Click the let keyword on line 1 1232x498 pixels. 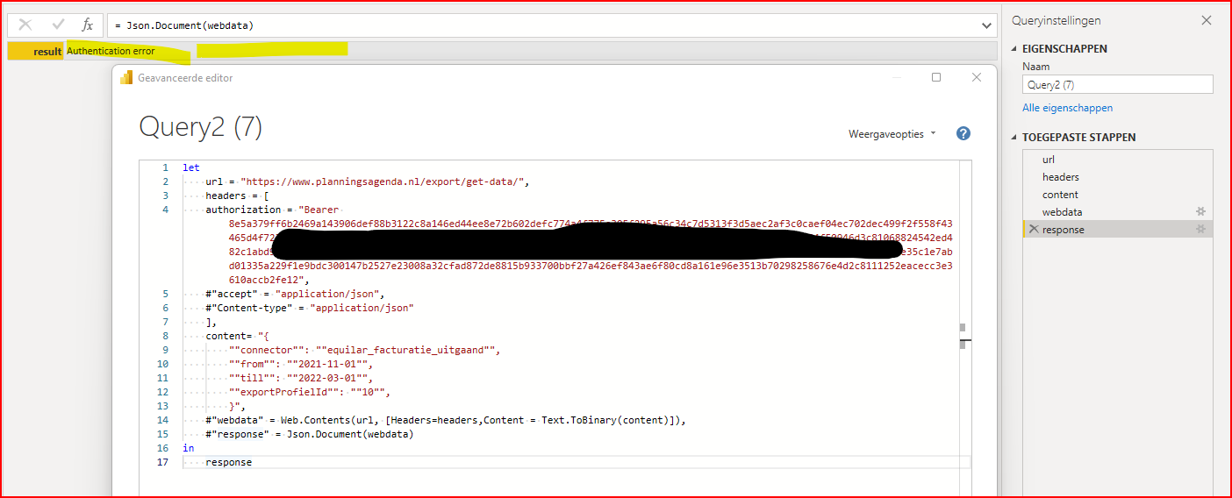(191, 167)
